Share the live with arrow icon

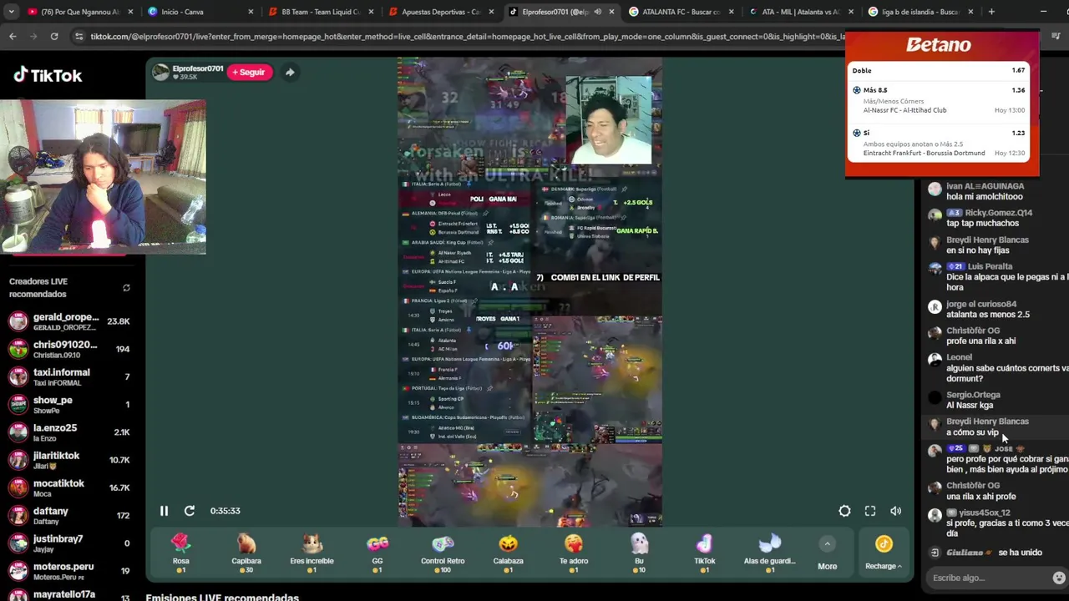(x=289, y=73)
